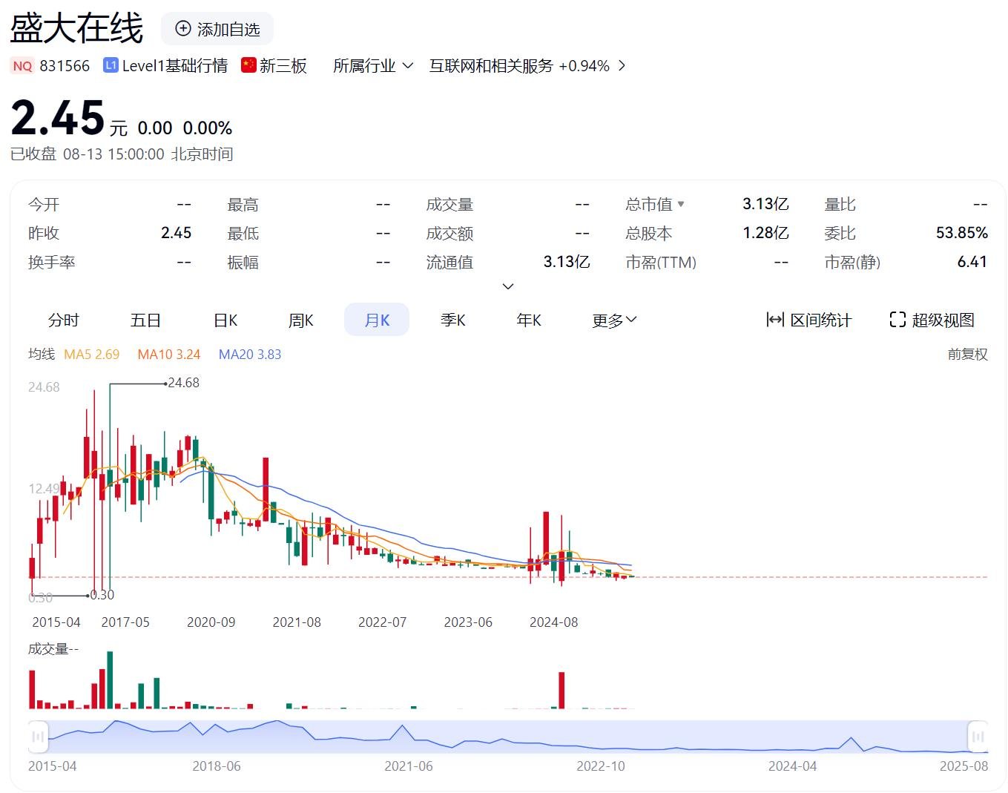Screen dimensions: 1008x793
Task: Switch to the 五日 chart tab
Action: point(145,320)
